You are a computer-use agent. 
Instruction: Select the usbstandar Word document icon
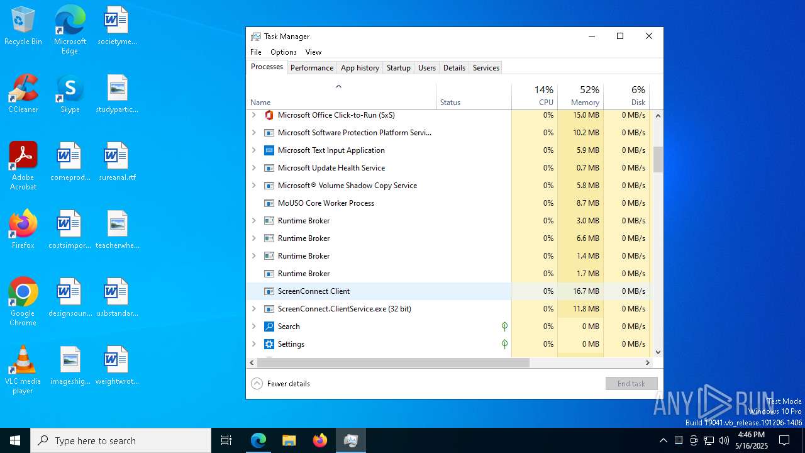[117, 298]
